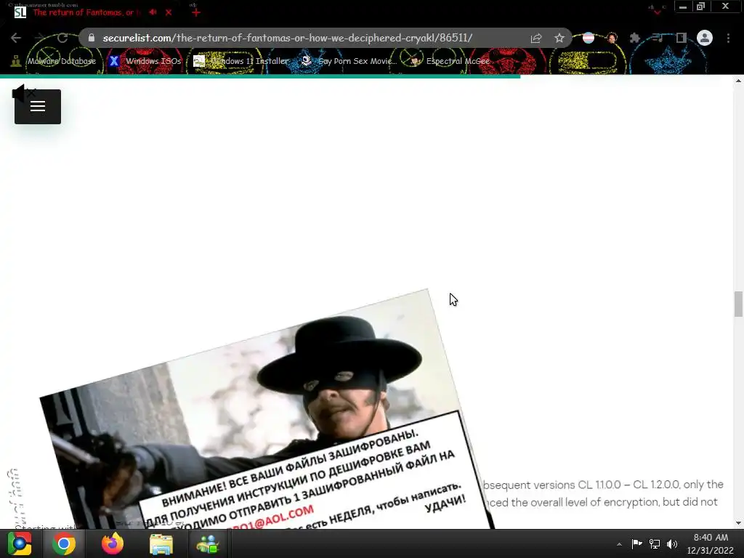Mute the tab's audio speaker icon
The image size is (744, 558).
(x=153, y=12)
